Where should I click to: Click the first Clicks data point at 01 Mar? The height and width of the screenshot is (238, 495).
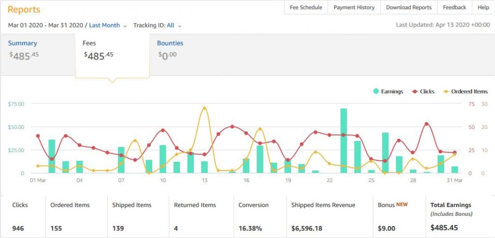point(38,136)
